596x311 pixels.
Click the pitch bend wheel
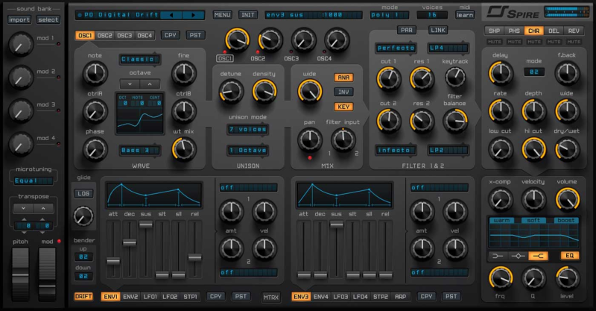[21, 274]
